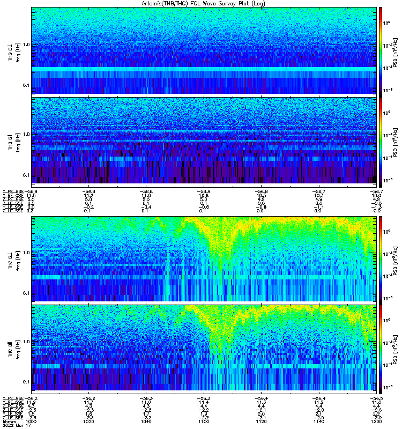Click the 'PSD [nT²/Hz]' label of THC B∥ color bar
Viewport: 402px width, 429px height.
pos(395,350)
